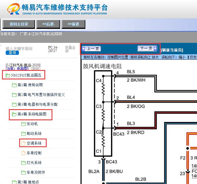Click the 2 BK/RD wire label
This screenshot has height=184, width=197.
click(135, 132)
